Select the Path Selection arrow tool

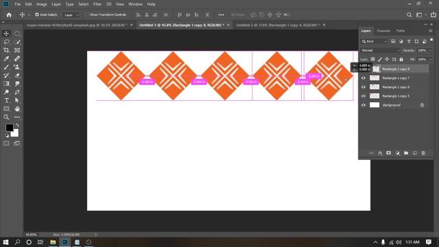17,101
